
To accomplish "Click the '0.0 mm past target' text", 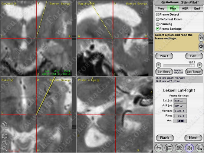I will [x=170, y=78].
